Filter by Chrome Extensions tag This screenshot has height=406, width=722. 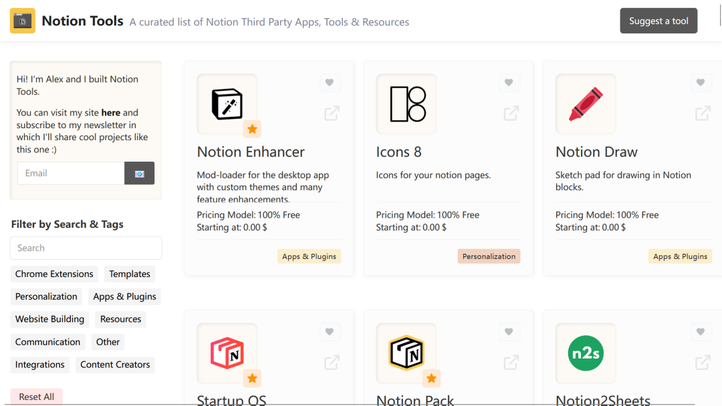(x=54, y=274)
